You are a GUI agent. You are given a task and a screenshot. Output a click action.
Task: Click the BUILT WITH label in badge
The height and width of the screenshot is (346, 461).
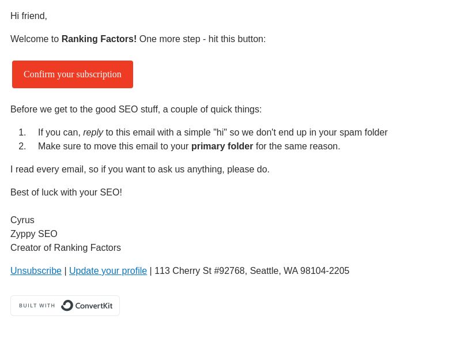click(x=37, y=306)
